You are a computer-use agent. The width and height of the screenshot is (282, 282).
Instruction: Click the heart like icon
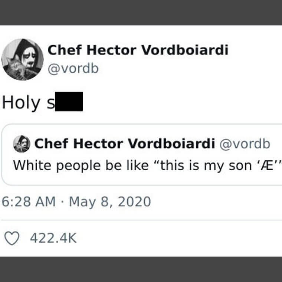coord(13,238)
